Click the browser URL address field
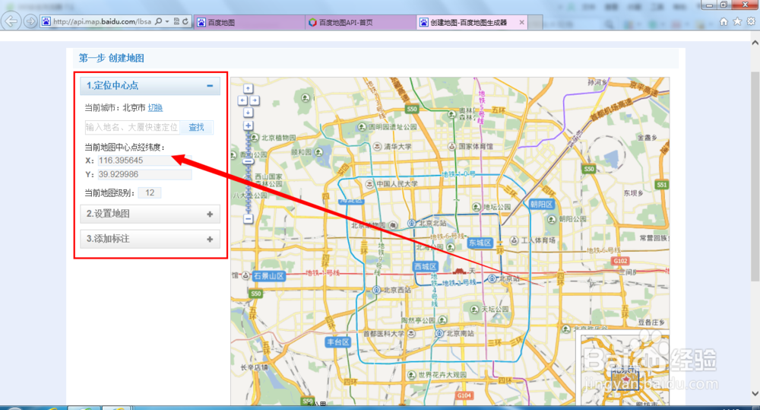The image size is (760, 410). coord(103,21)
